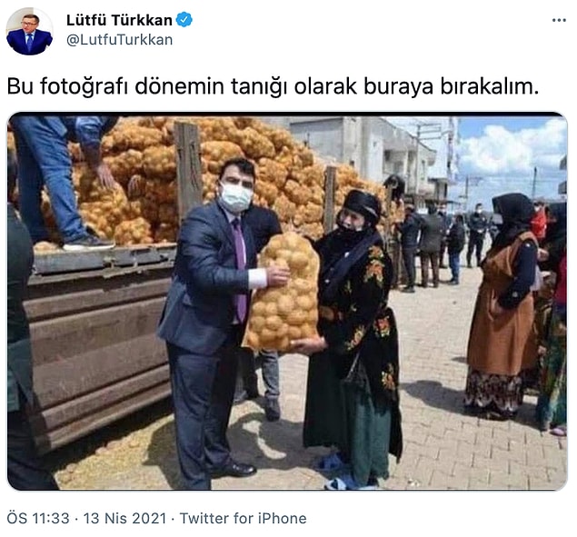The width and height of the screenshot is (577, 537).
Task: Click the Lütfü Türkkan display name
Action: 119,20
